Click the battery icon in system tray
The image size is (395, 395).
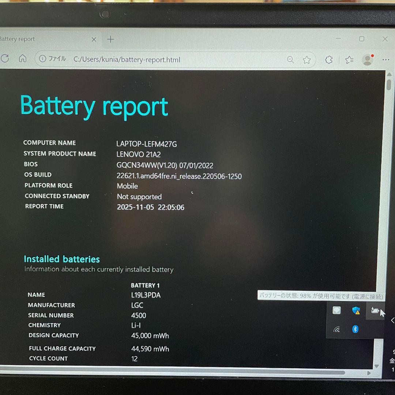[x=375, y=311]
